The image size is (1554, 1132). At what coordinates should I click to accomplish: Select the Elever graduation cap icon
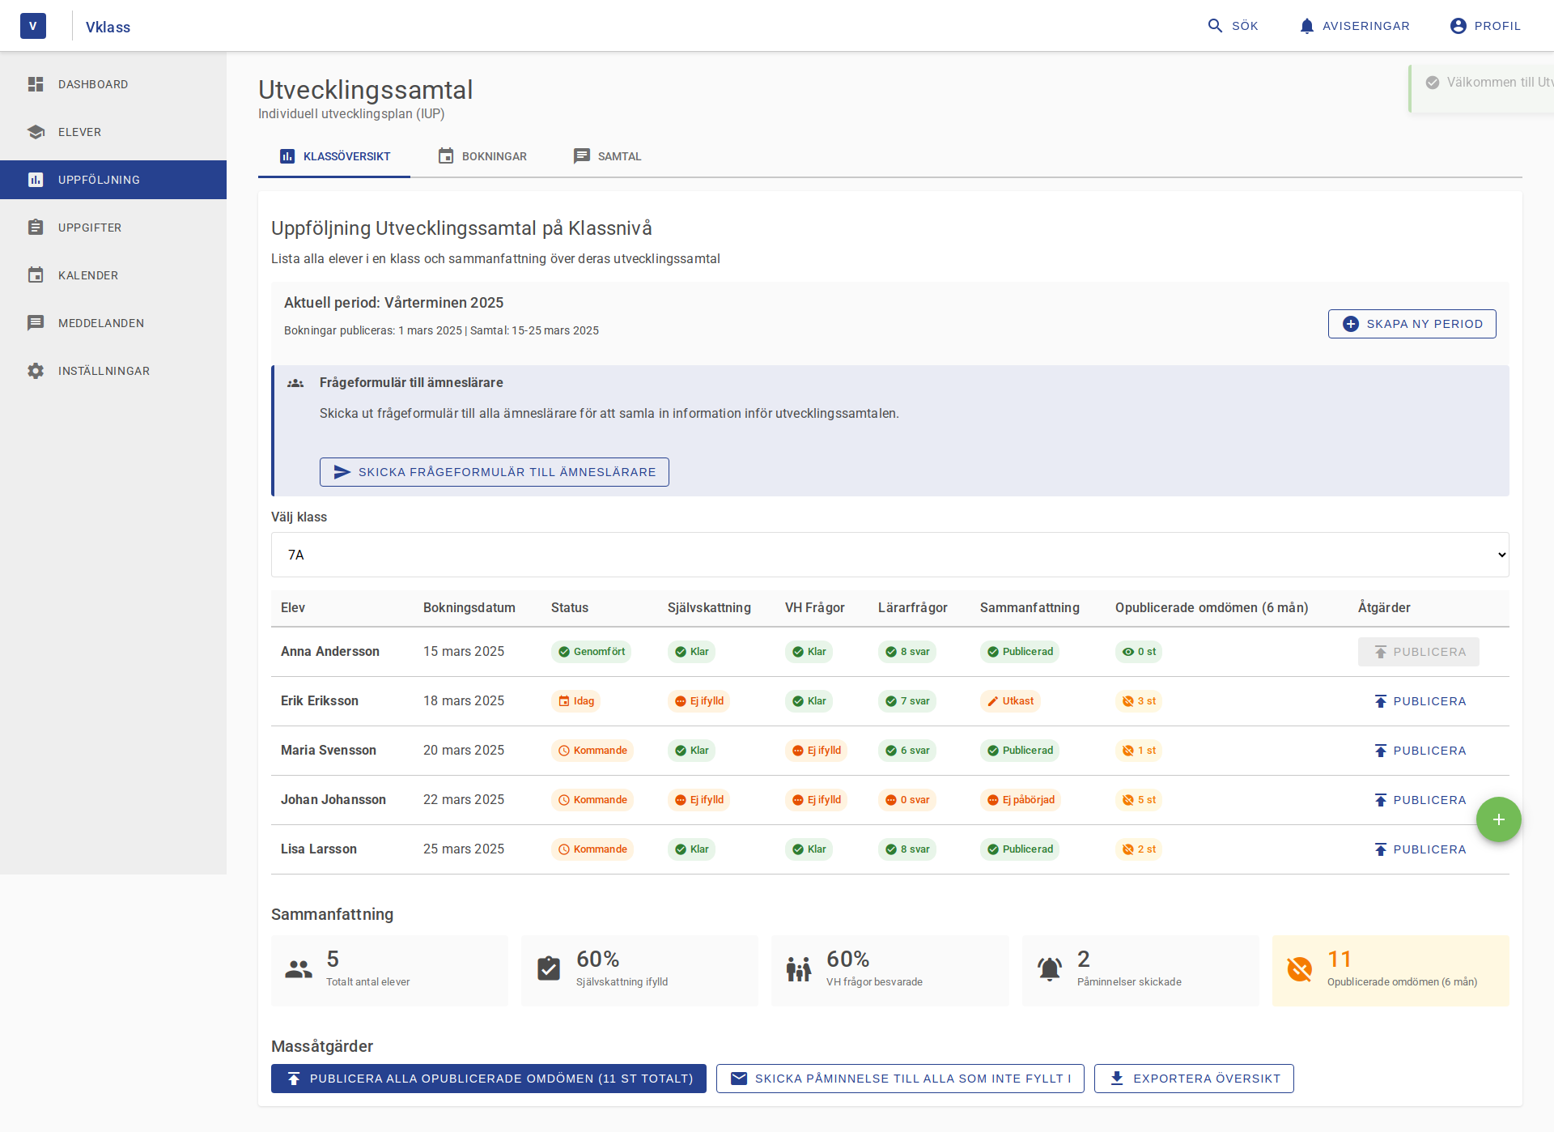[36, 132]
